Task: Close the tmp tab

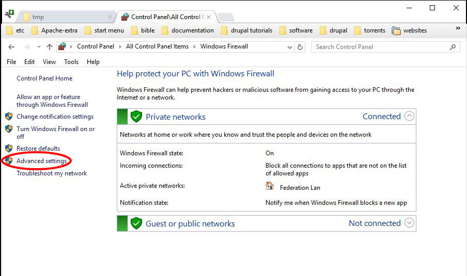Action: click(x=110, y=17)
